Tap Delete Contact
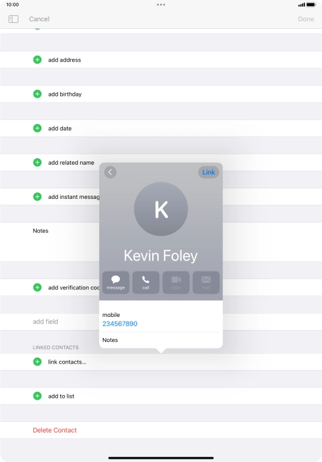The height and width of the screenshot is (462, 322). [x=54, y=430]
